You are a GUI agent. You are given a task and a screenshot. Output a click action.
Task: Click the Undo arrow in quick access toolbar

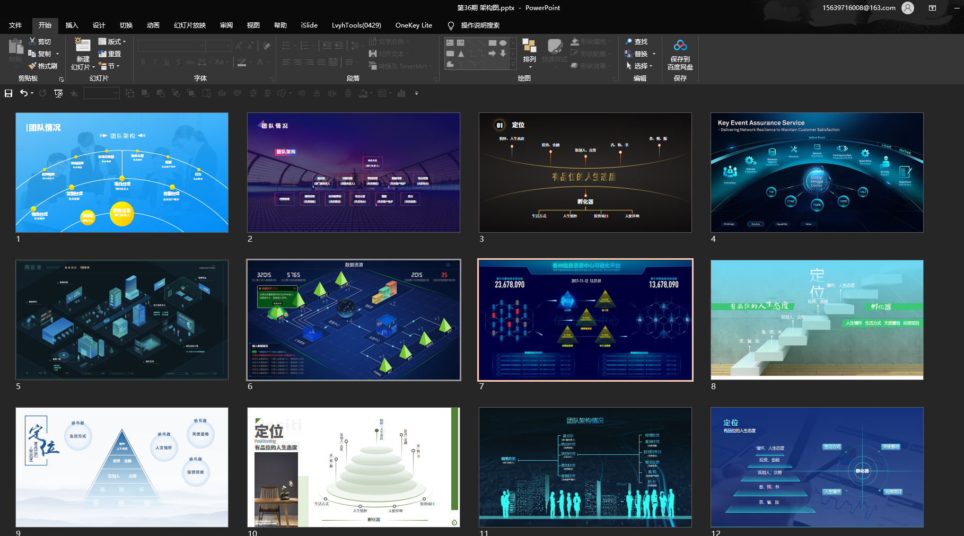23,93
